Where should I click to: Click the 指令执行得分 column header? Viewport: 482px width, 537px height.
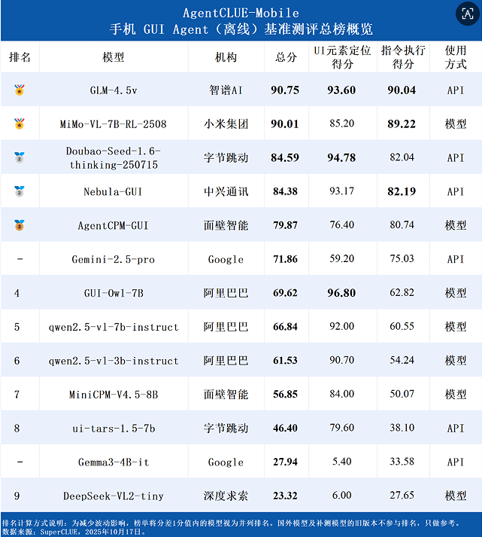403,57
